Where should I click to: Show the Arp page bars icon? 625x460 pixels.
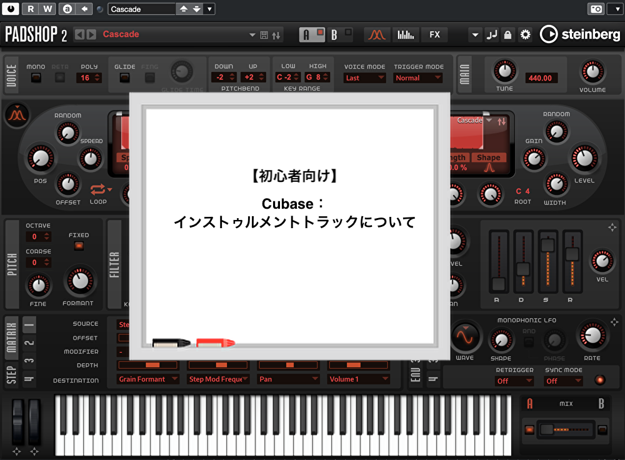coord(406,35)
